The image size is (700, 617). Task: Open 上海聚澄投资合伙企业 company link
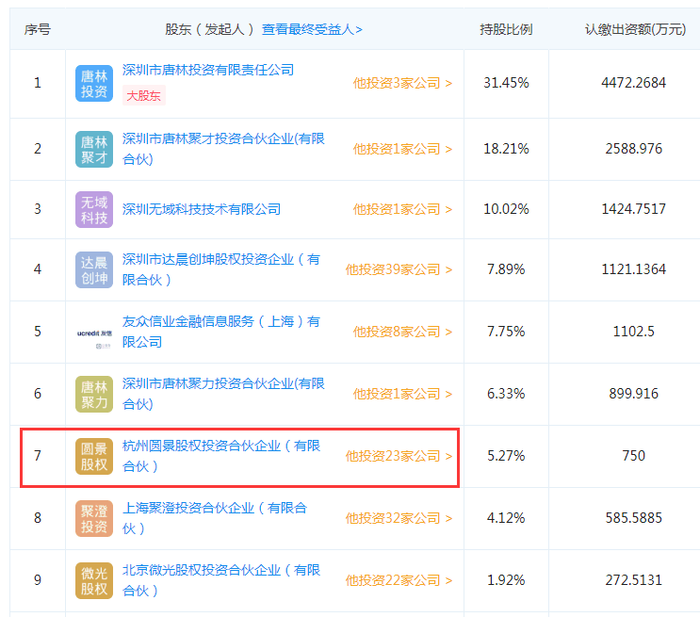click(x=215, y=509)
